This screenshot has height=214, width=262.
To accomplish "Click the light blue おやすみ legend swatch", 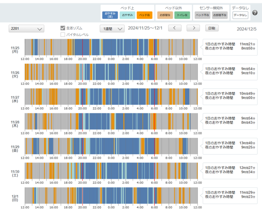I will coord(127,15).
